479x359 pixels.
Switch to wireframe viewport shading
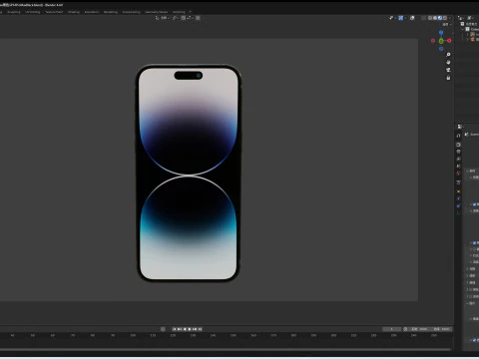430,18
